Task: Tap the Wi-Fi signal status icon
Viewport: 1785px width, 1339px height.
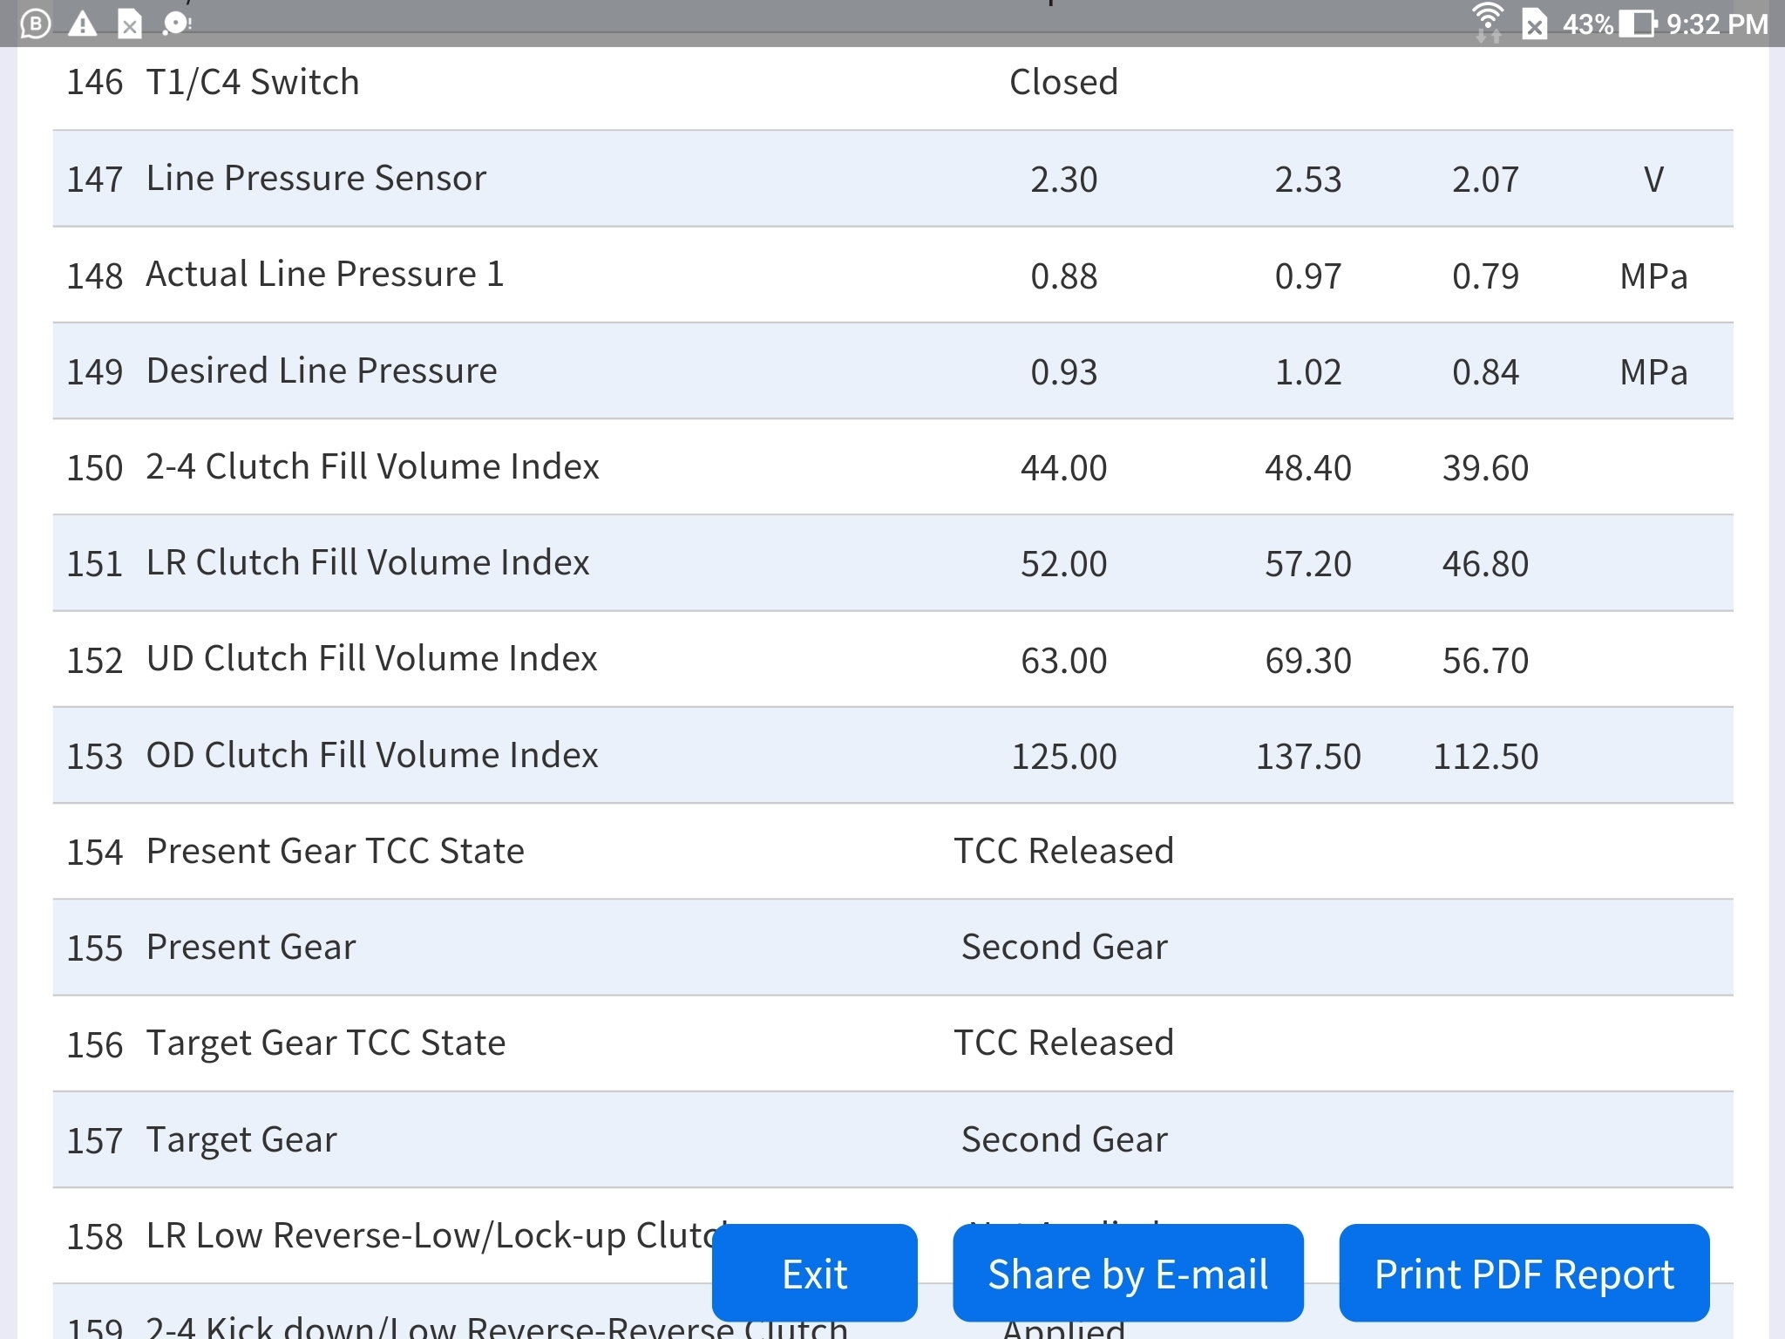Action: 1488,22
